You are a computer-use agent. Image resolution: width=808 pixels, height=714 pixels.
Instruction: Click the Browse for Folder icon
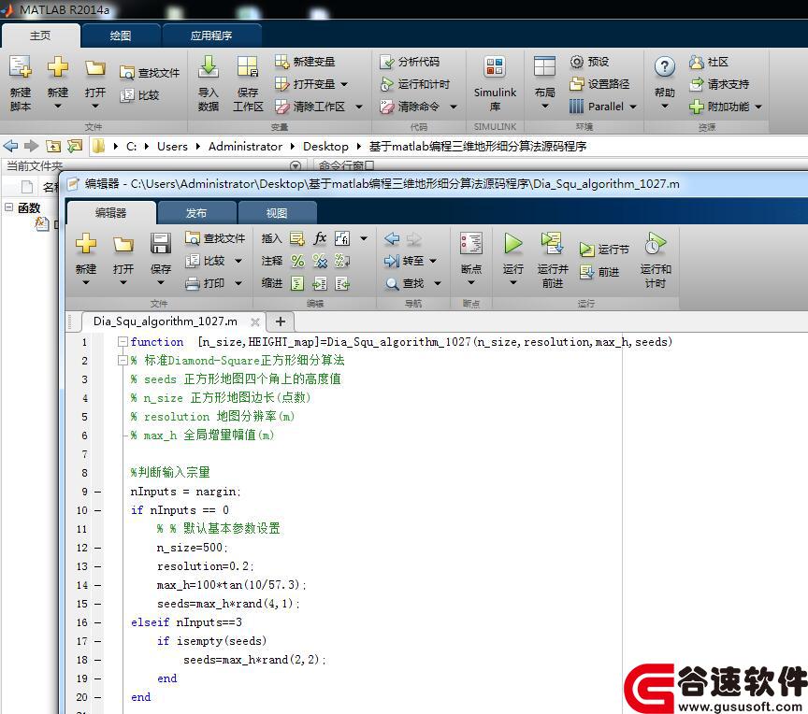point(75,146)
